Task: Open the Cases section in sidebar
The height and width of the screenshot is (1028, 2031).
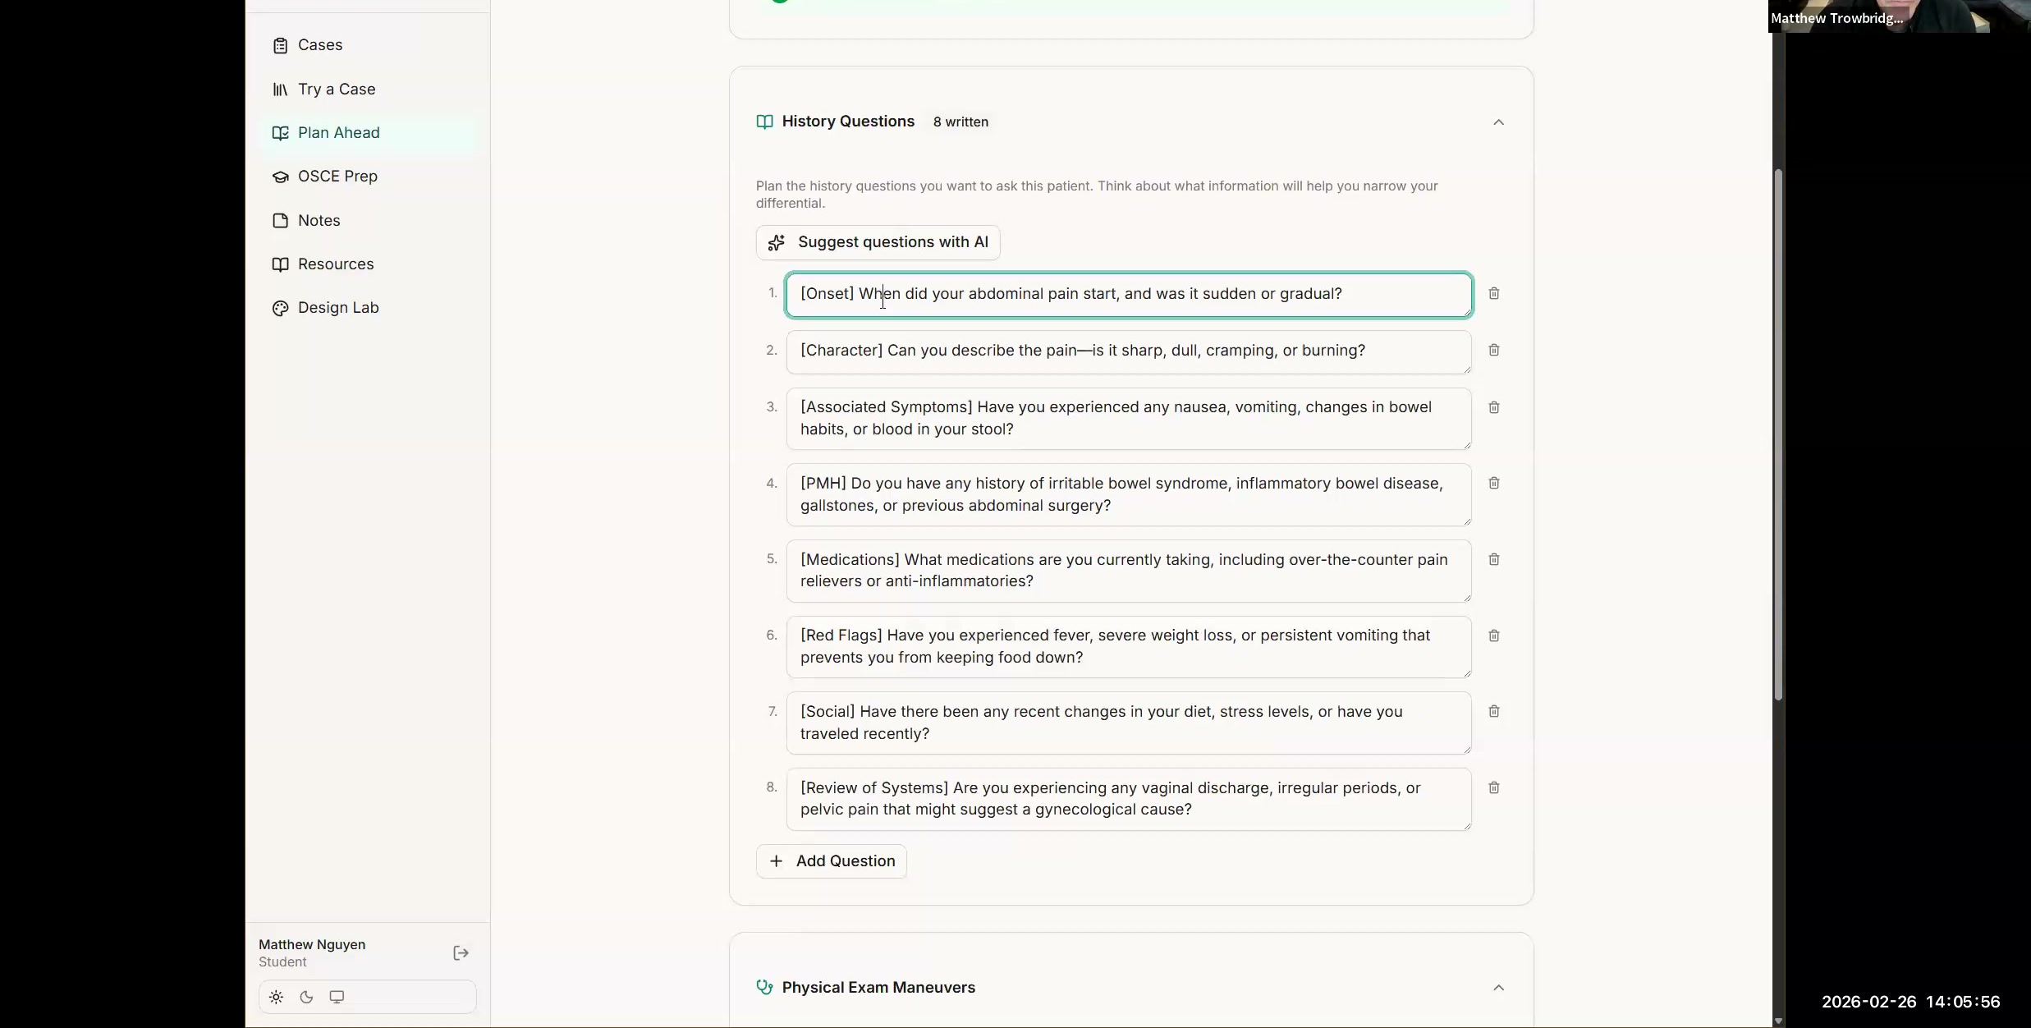Action: [x=319, y=45]
